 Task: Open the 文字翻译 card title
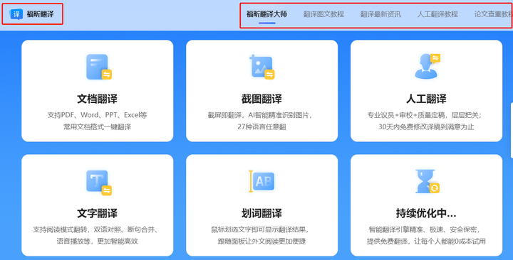coord(97,213)
